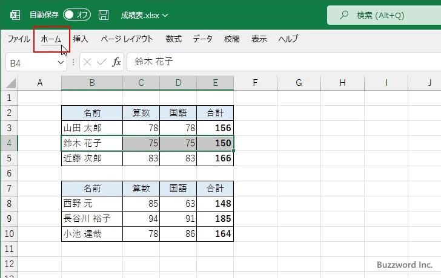This screenshot has width=441, height=278.
Task: Open the 挿入 tab
Action: click(x=81, y=39)
